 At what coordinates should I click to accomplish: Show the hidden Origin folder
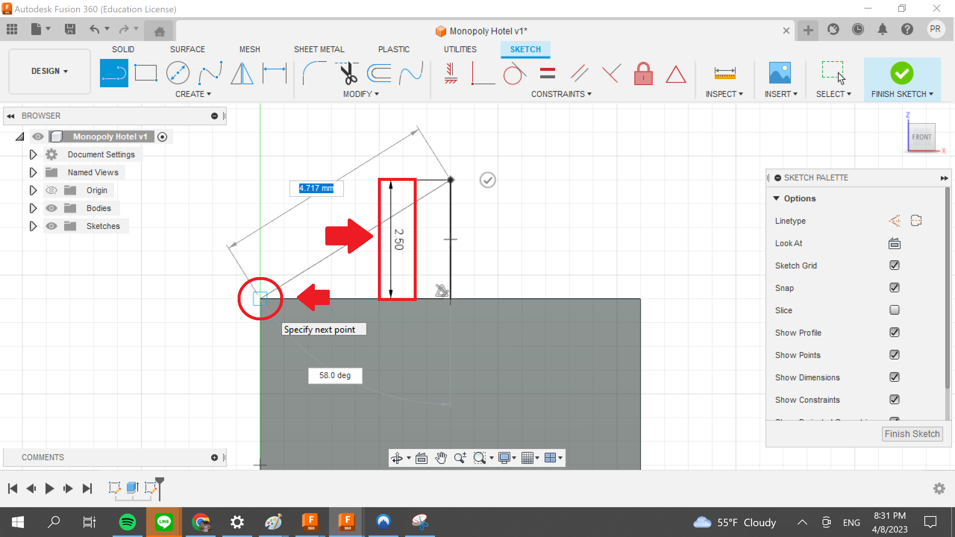pyautogui.click(x=51, y=191)
